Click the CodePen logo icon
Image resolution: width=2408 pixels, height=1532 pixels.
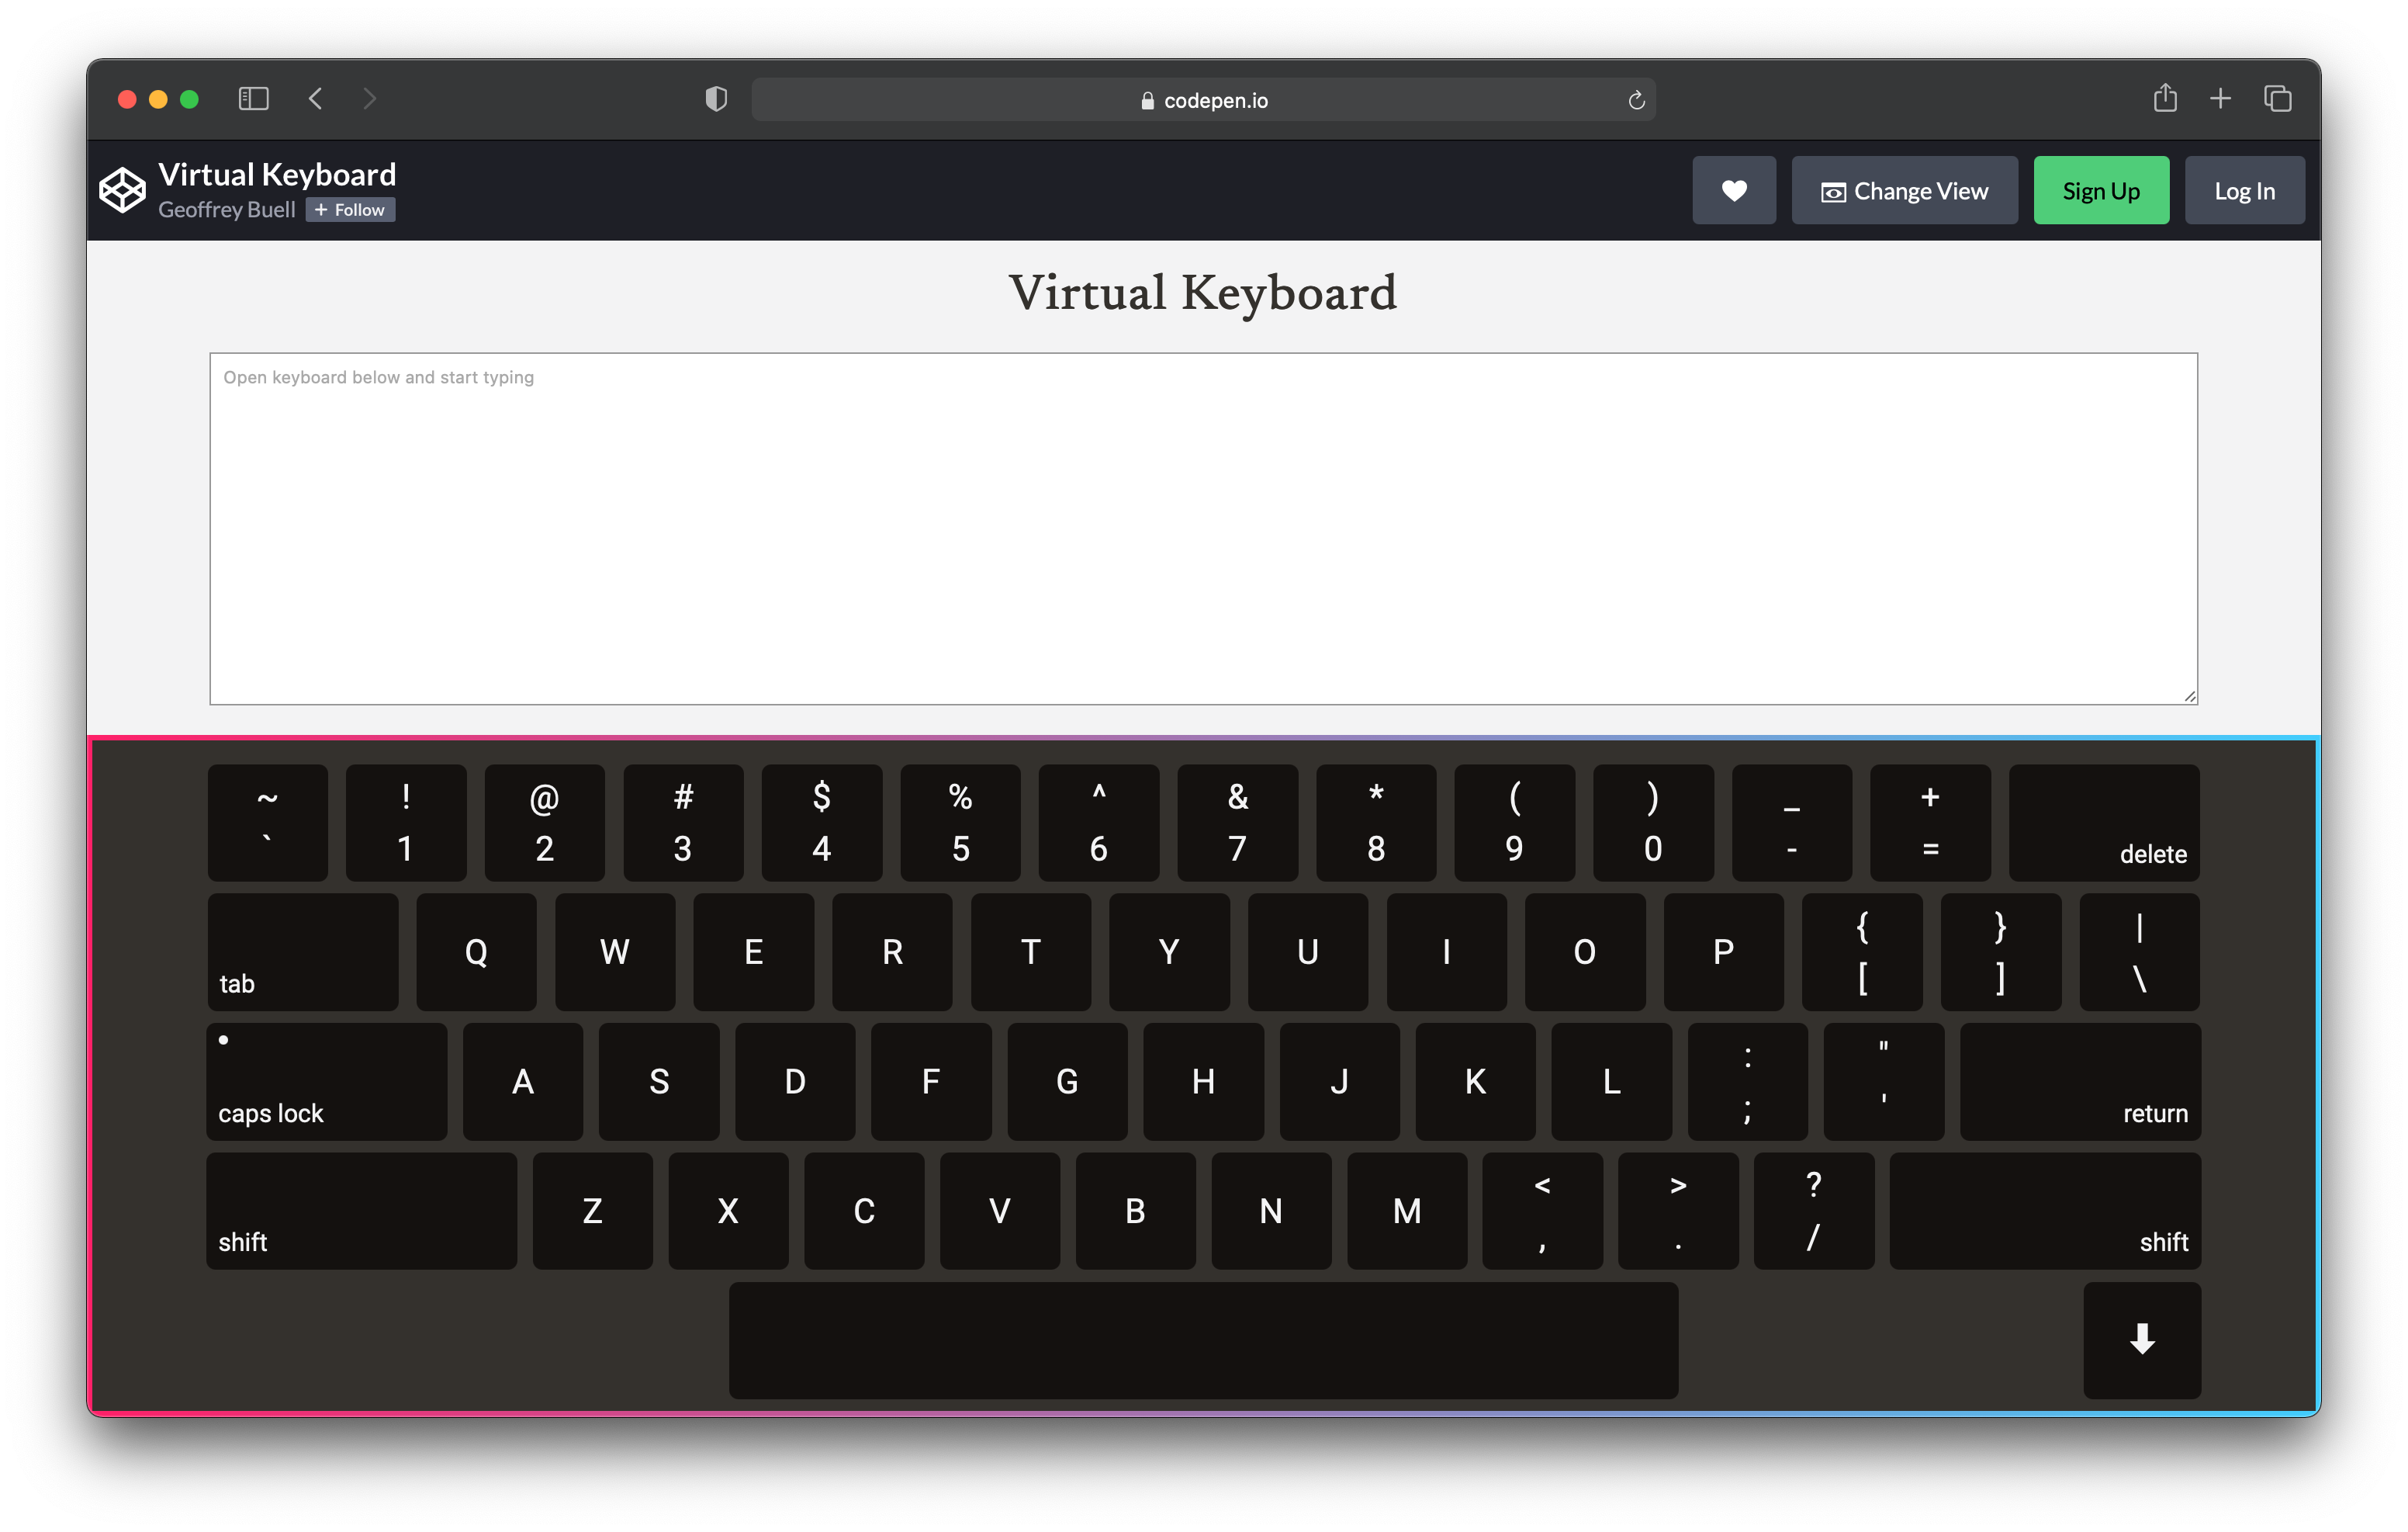[122, 190]
